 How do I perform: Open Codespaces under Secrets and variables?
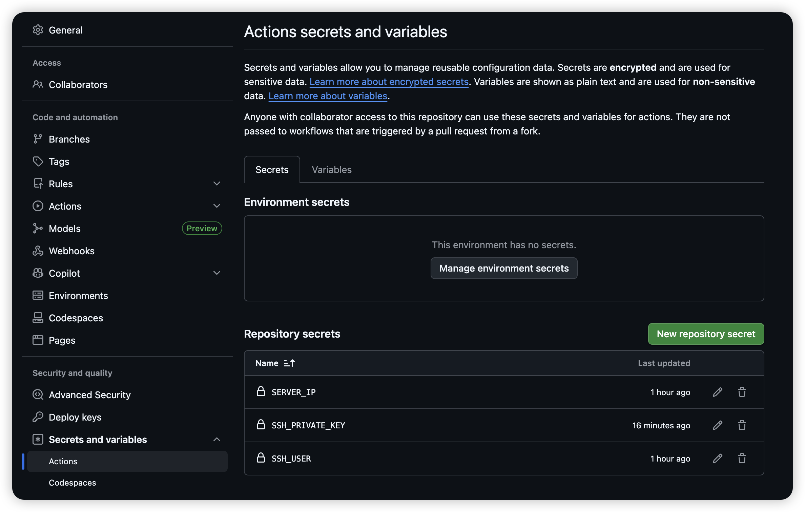coord(73,483)
